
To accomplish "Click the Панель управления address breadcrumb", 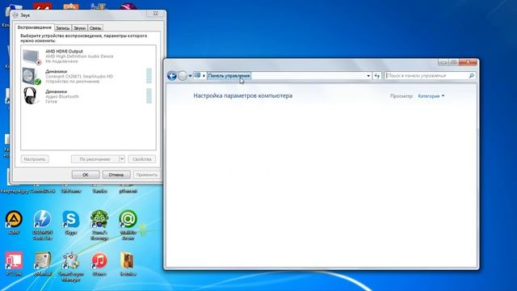I will 229,75.
